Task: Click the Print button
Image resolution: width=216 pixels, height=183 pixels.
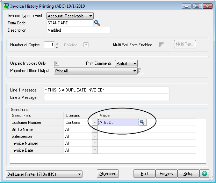Action: tap(144, 174)
